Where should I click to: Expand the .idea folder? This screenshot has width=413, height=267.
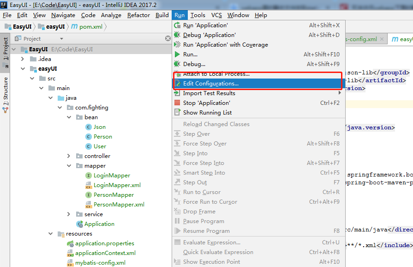(23, 59)
